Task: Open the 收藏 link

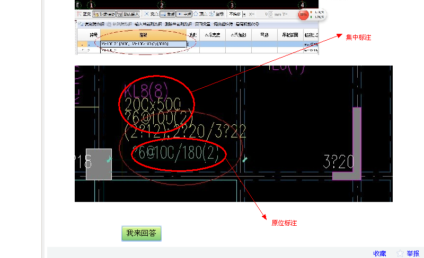Action: coord(379,253)
